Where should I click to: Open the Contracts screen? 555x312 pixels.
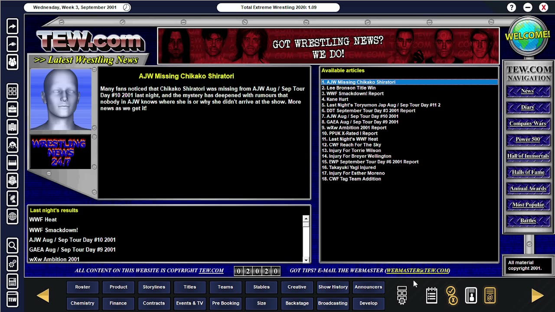pyautogui.click(x=154, y=303)
